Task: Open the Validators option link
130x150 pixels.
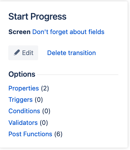Action: 23,122
